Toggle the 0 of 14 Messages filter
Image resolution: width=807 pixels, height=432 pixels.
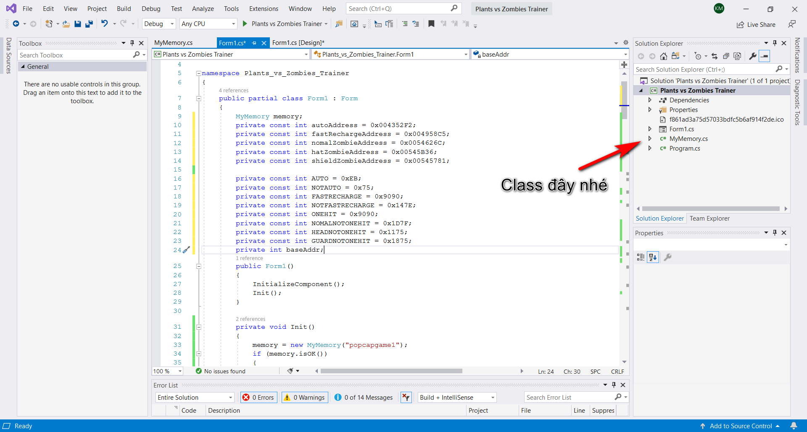tap(364, 398)
